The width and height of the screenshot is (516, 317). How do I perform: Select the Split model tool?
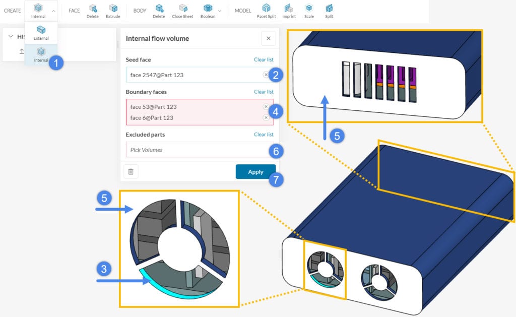point(329,9)
